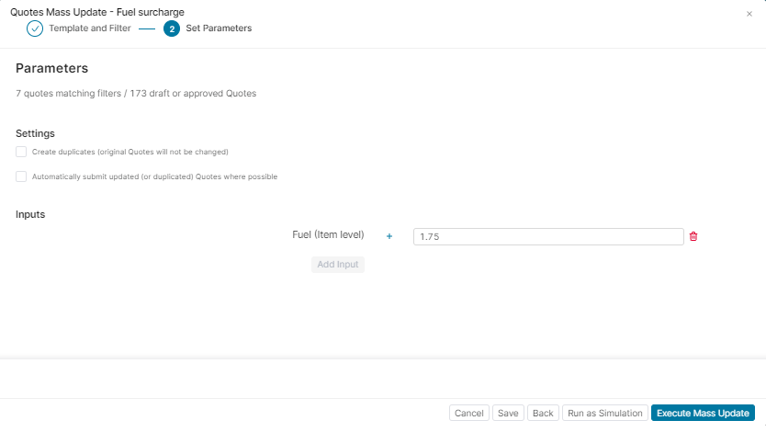This screenshot has height=432, width=766.
Task: Save the mass update parameters
Action: pyautogui.click(x=508, y=414)
